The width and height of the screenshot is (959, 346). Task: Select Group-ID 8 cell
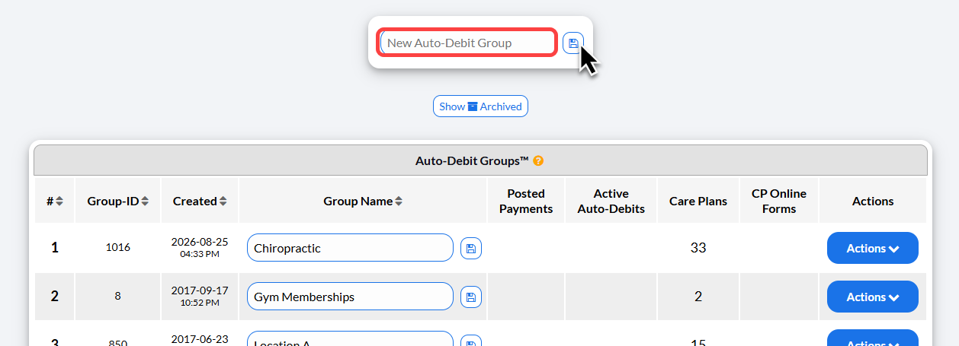tap(117, 297)
